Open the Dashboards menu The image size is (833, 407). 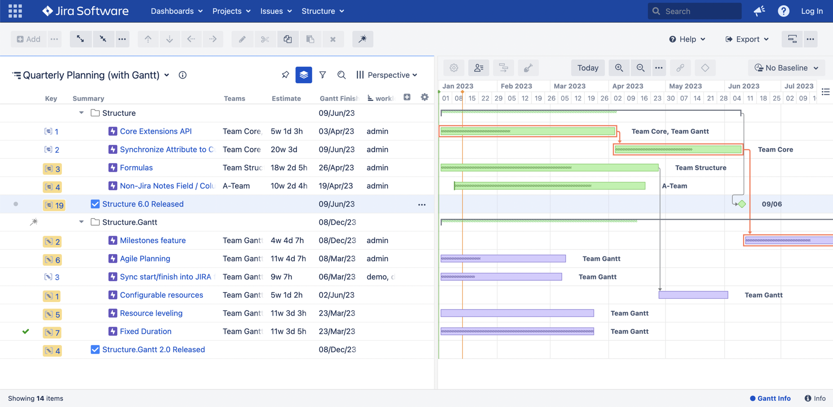[177, 11]
